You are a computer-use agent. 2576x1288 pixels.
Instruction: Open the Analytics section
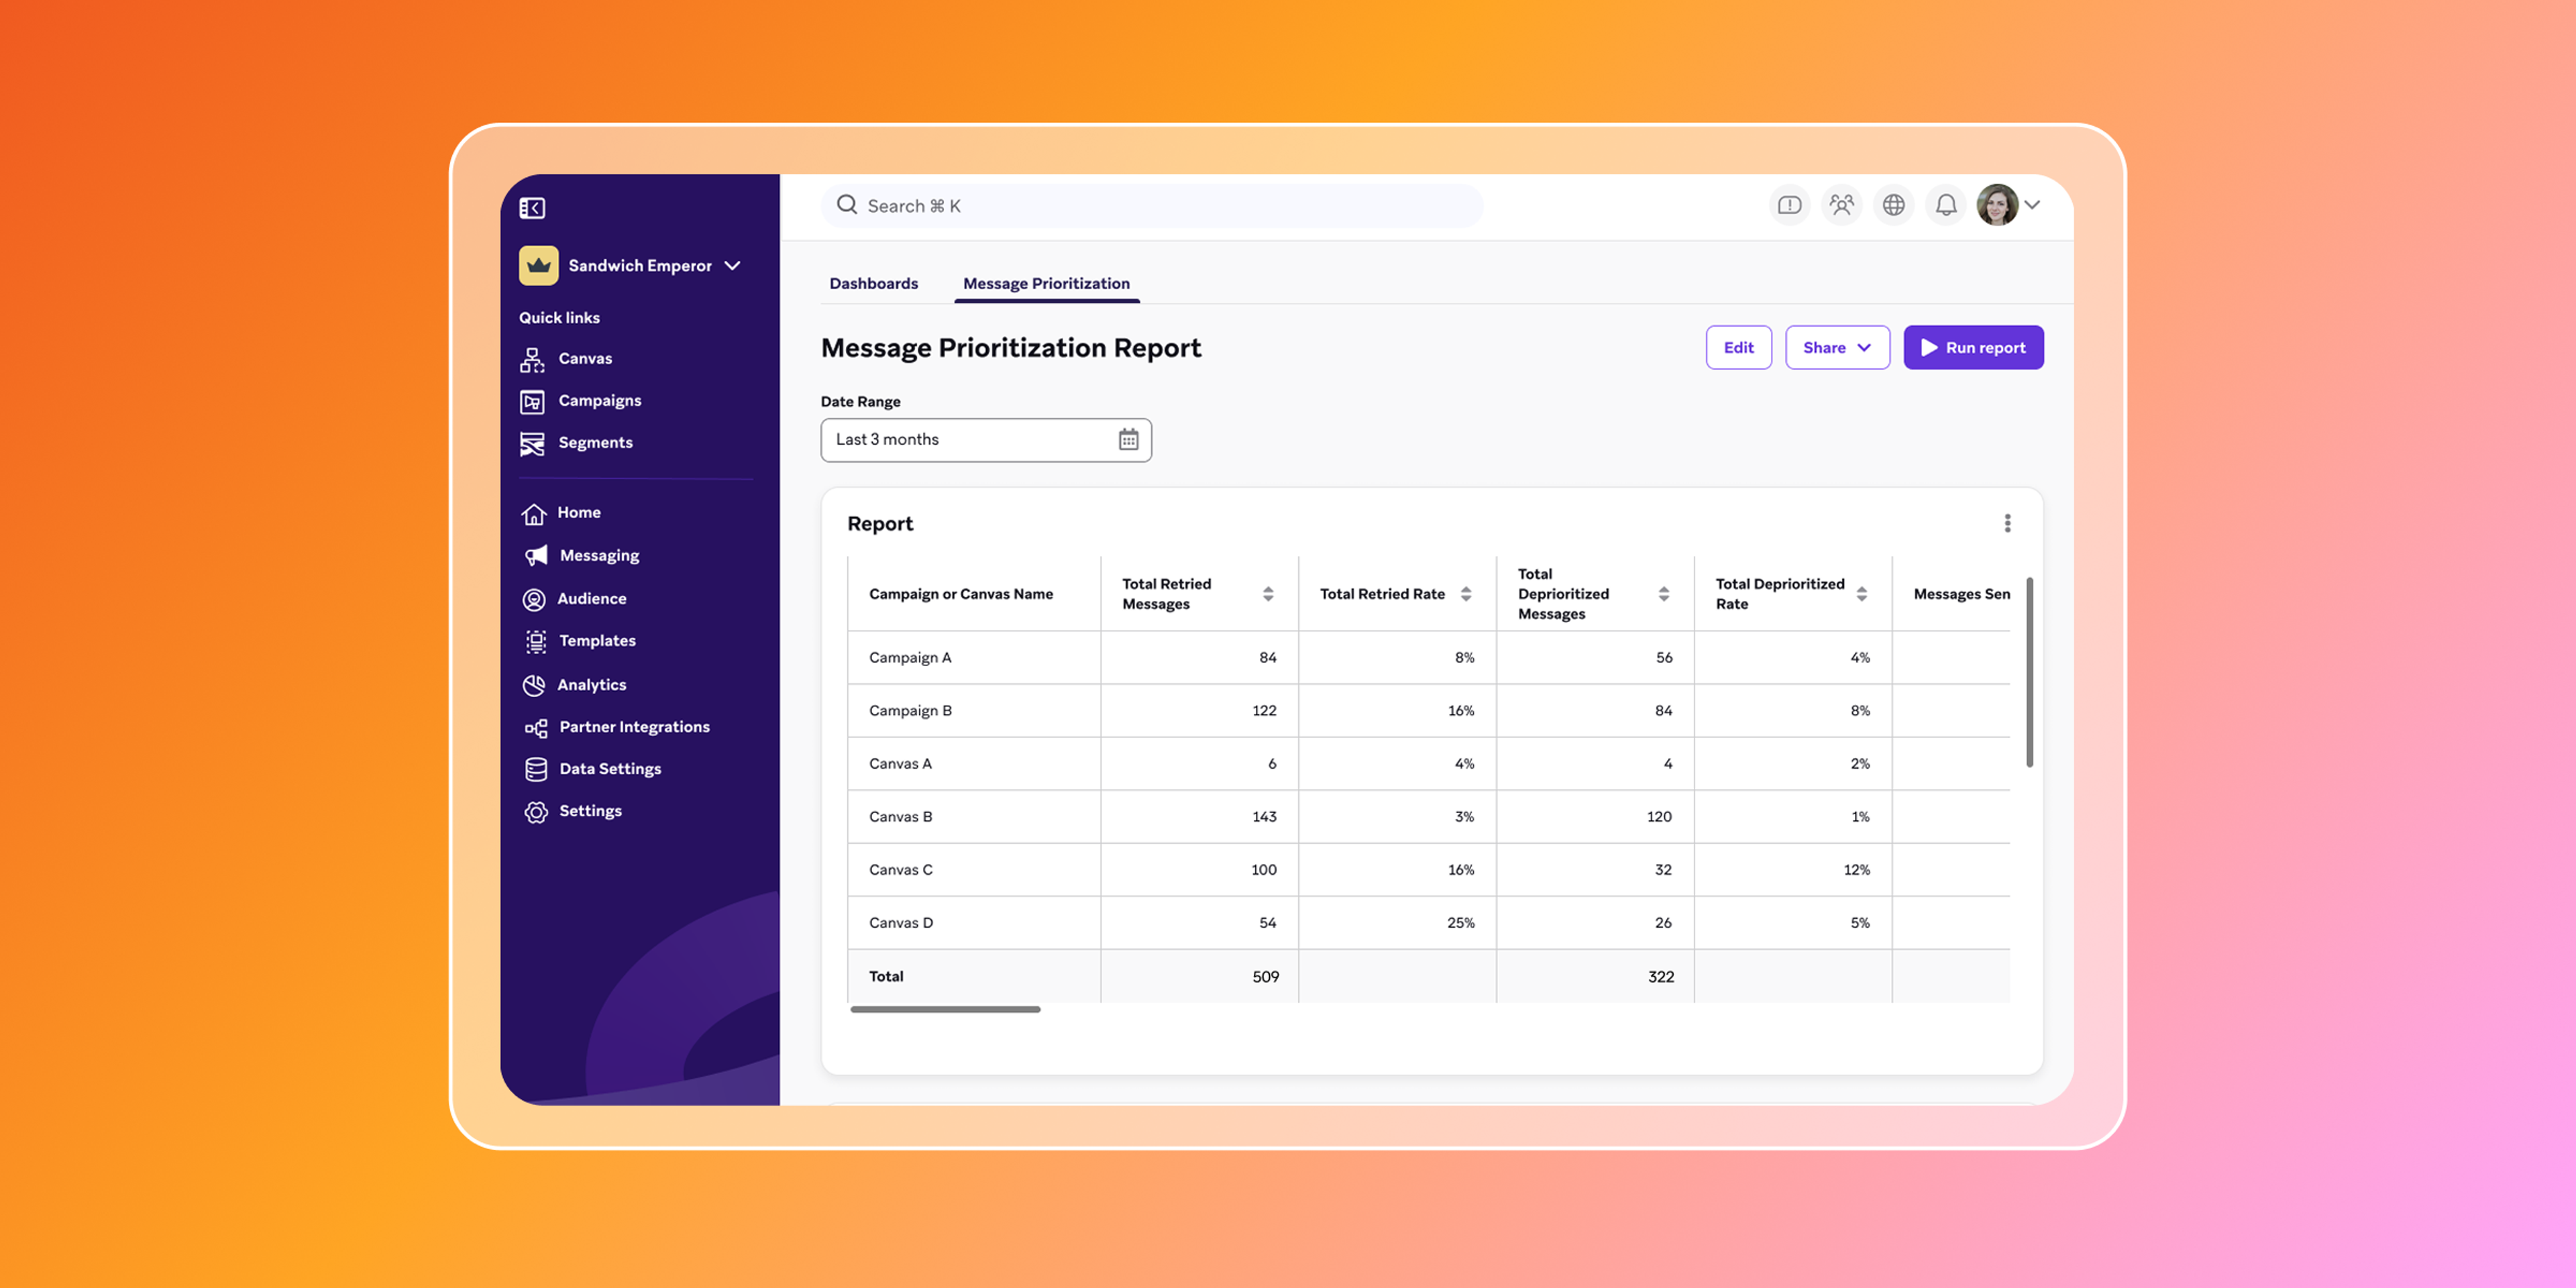point(575,685)
